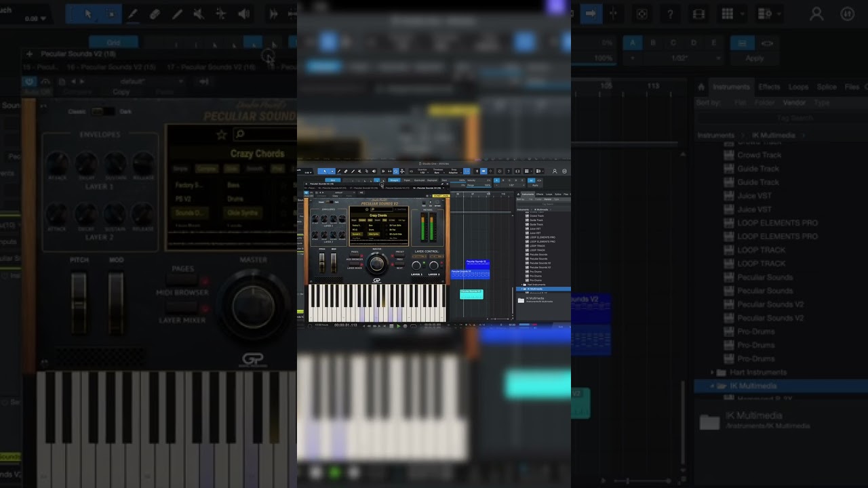This screenshot has width=868, height=488.
Task: Switch to the Effects browser tab
Action: coord(540,195)
